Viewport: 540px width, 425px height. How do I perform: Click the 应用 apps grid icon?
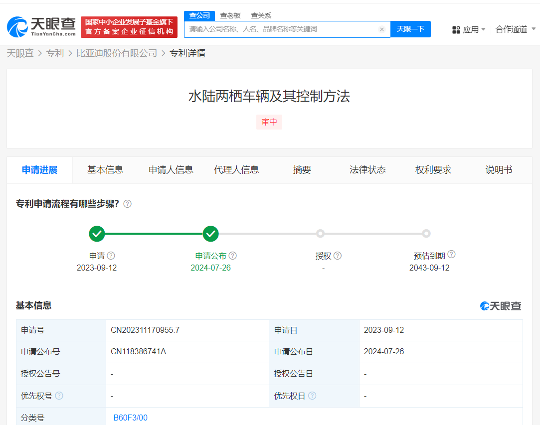[456, 29]
